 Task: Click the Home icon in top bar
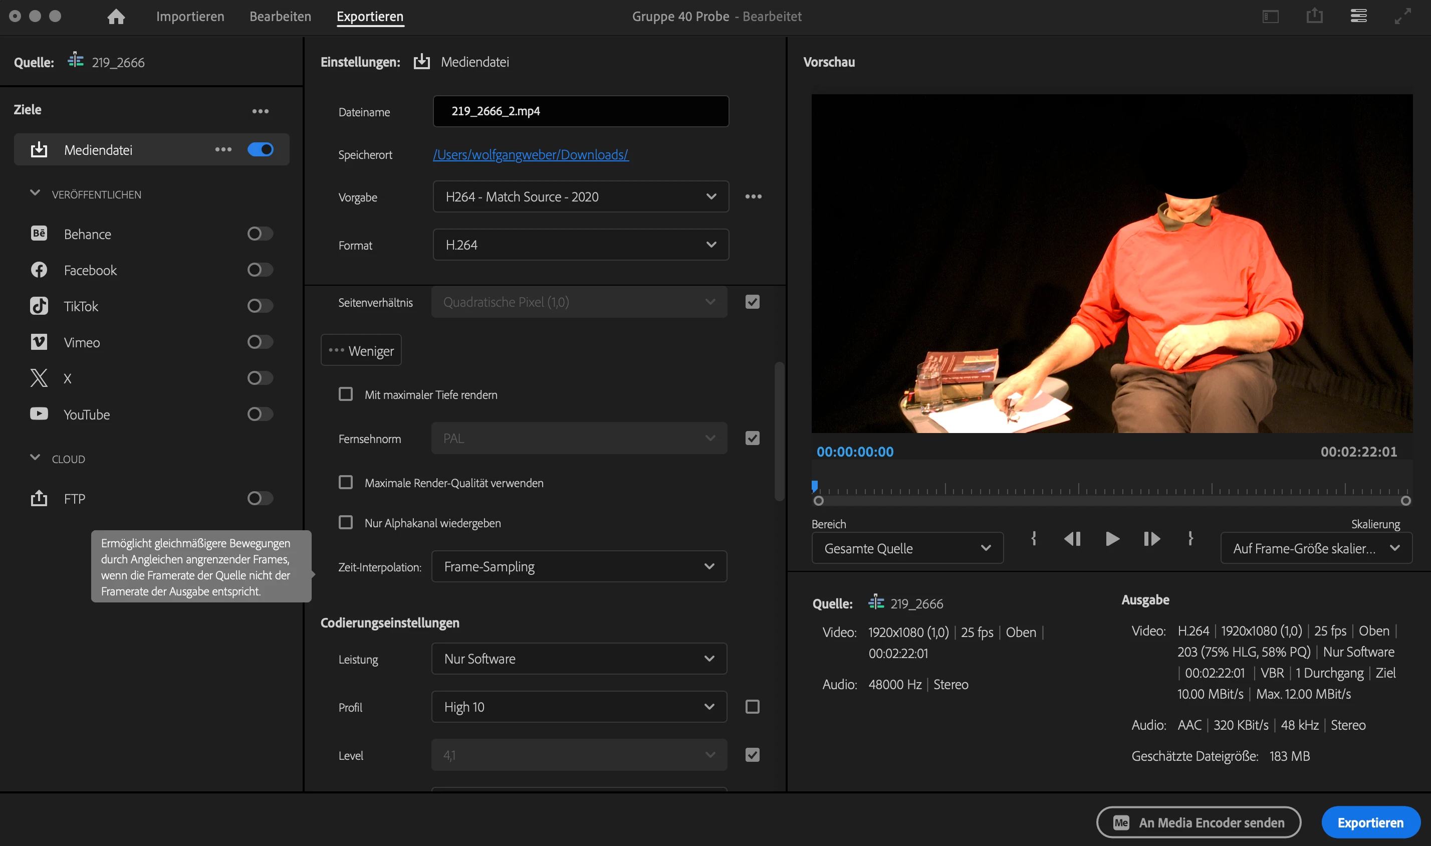tap(116, 17)
